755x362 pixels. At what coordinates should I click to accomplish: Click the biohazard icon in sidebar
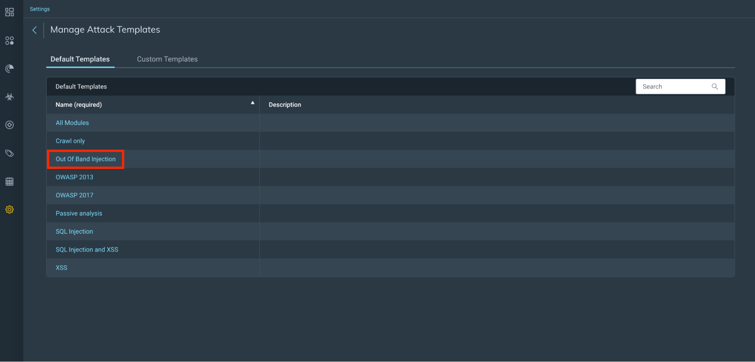coord(9,97)
